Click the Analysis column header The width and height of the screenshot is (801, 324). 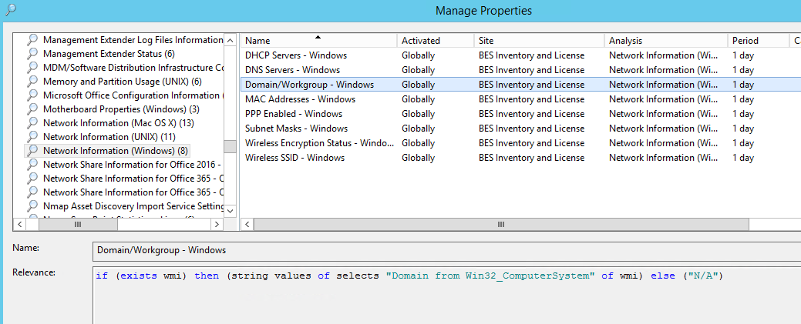pyautogui.click(x=665, y=41)
